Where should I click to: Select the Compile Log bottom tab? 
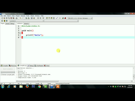coord(22,65)
